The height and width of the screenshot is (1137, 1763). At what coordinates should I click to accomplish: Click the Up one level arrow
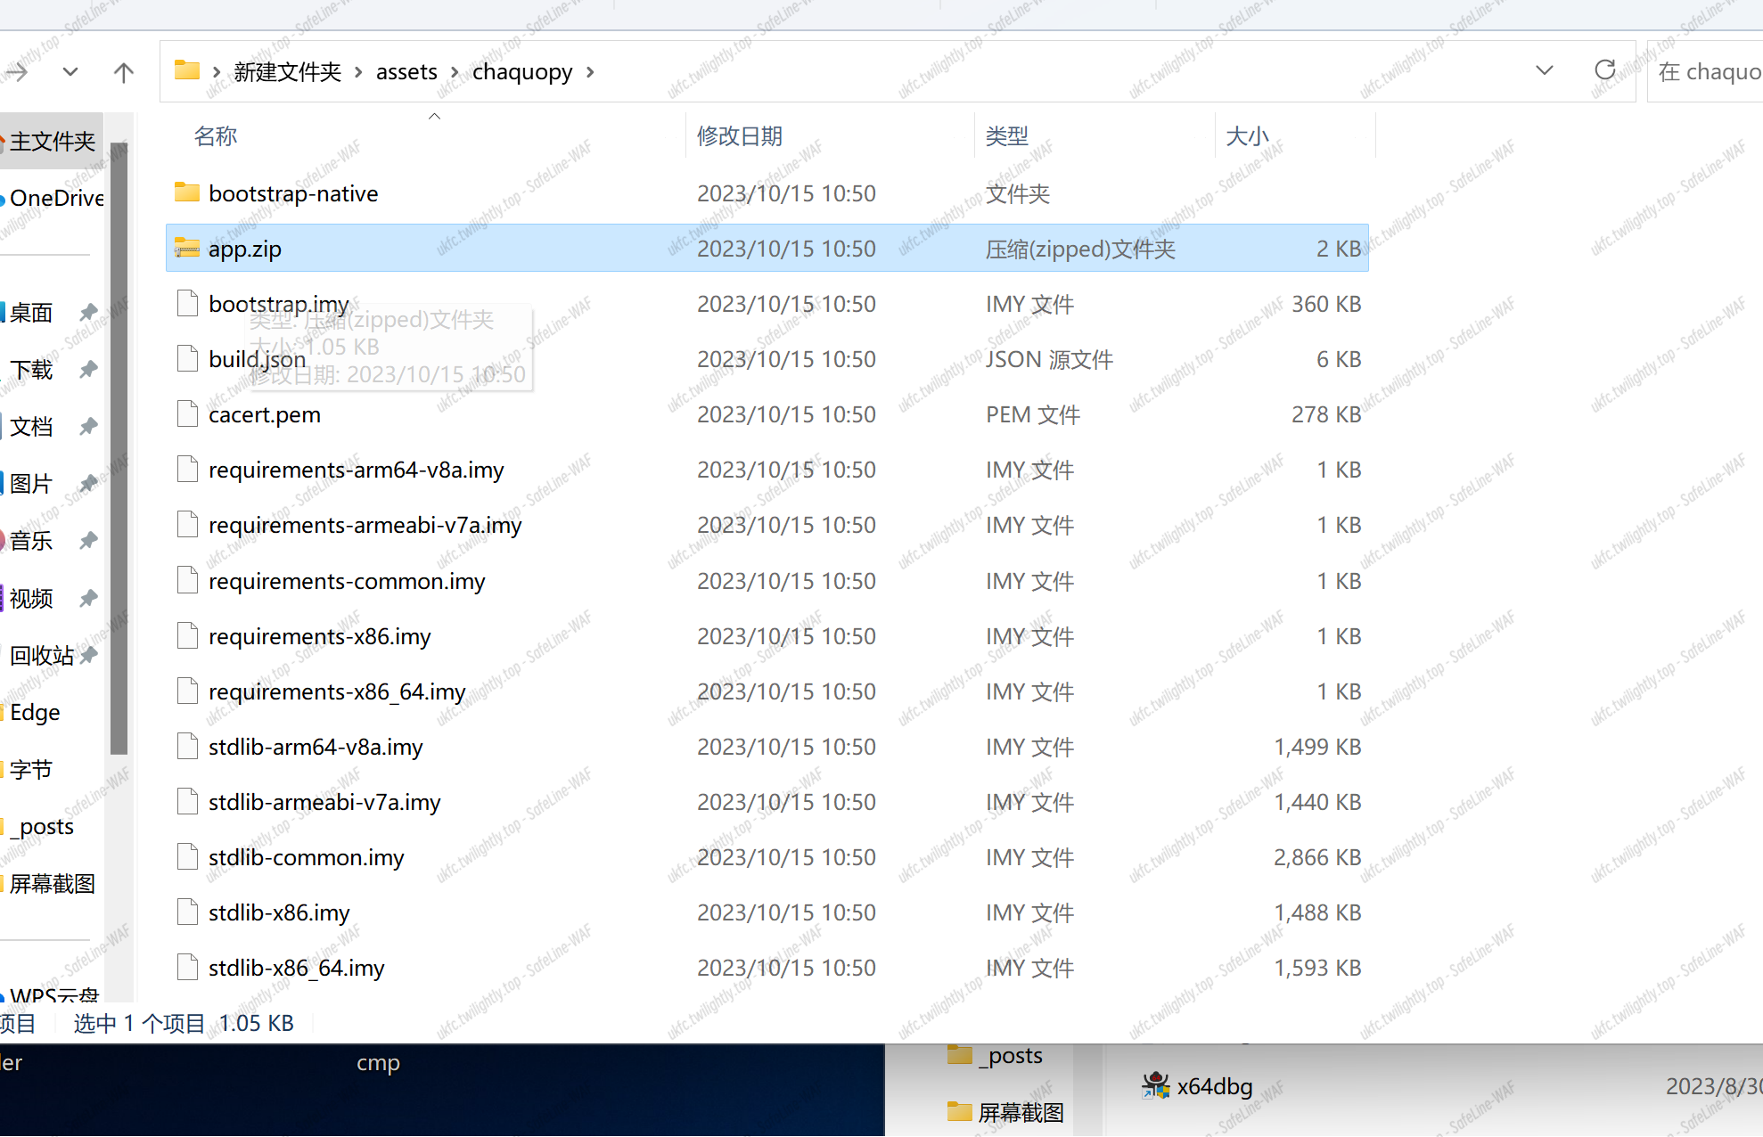[124, 72]
